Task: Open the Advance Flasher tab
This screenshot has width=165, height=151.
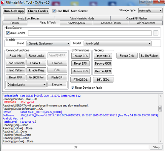Action: click(111, 23)
